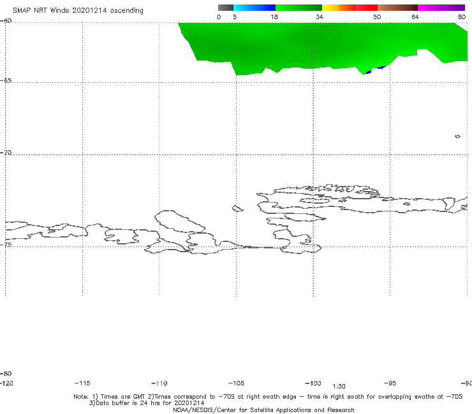Click the color bar label '18'
Image resolution: width=472 pixels, height=414 pixels.
coord(274,17)
